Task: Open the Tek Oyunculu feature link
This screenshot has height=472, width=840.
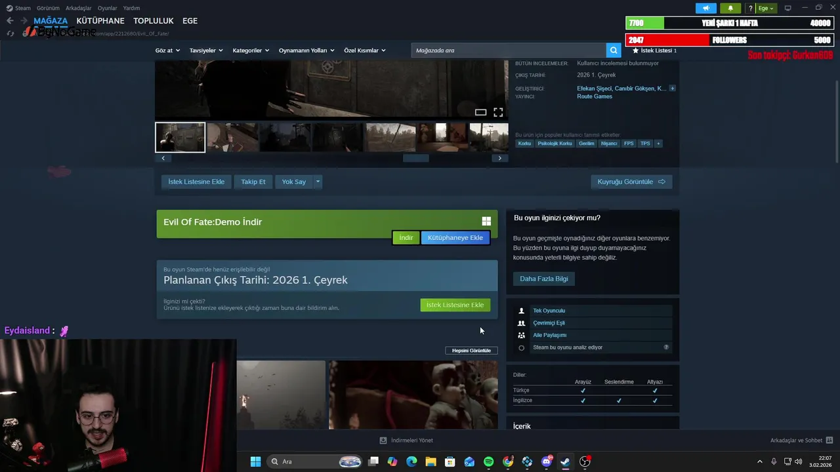Action: [x=549, y=311]
